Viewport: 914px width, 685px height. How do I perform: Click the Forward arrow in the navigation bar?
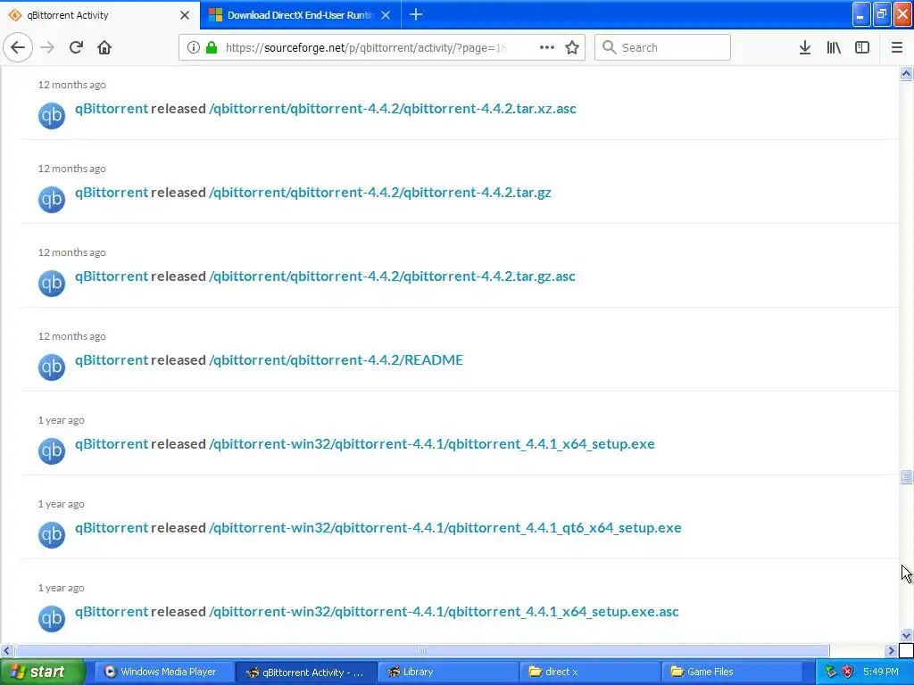[47, 47]
